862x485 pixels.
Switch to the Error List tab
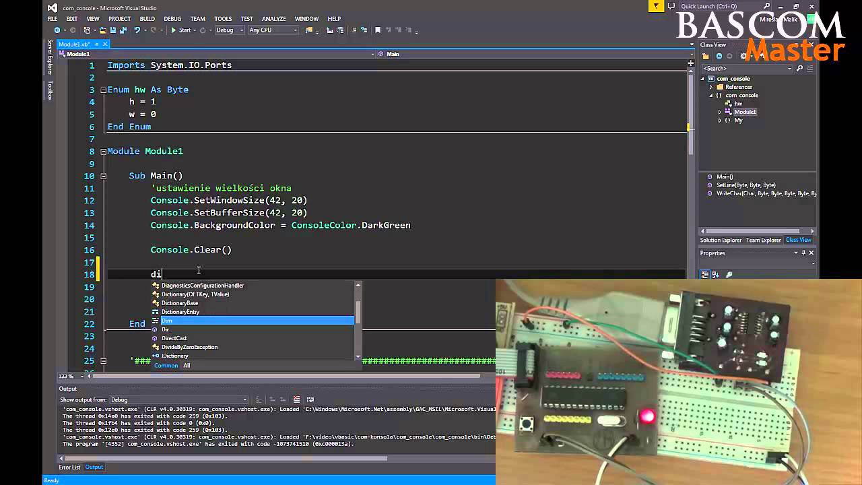tap(69, 467)
